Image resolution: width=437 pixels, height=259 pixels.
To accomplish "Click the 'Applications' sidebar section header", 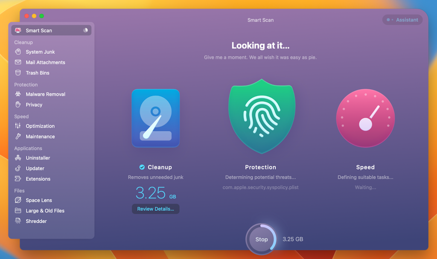I will coord(28,148).
